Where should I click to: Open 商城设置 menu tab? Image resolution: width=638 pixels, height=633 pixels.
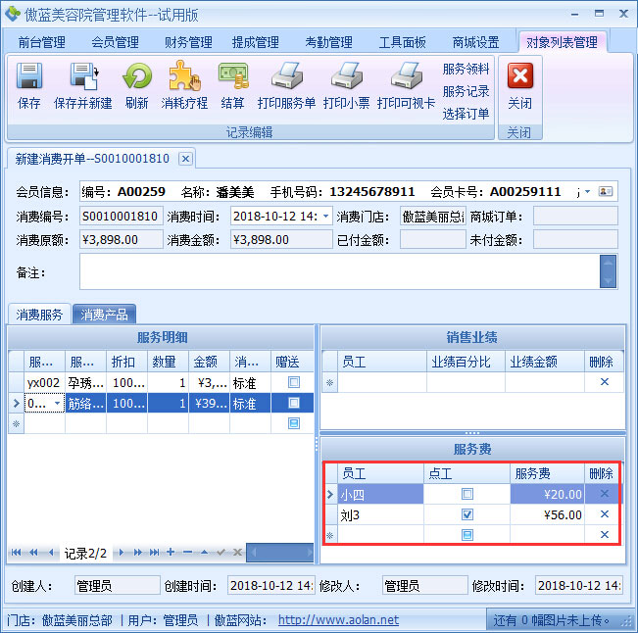pyautogui.click(x=475, y=42)
